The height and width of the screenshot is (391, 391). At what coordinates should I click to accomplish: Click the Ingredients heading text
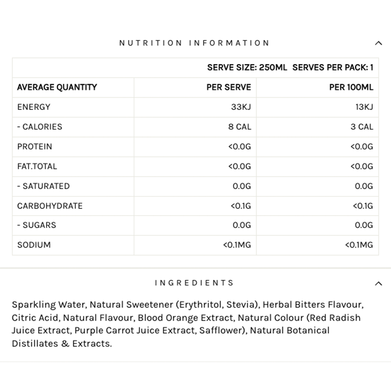[194, 283]
